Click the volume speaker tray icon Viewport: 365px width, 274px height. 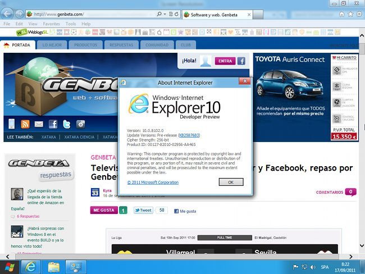[x=313, y=267]
